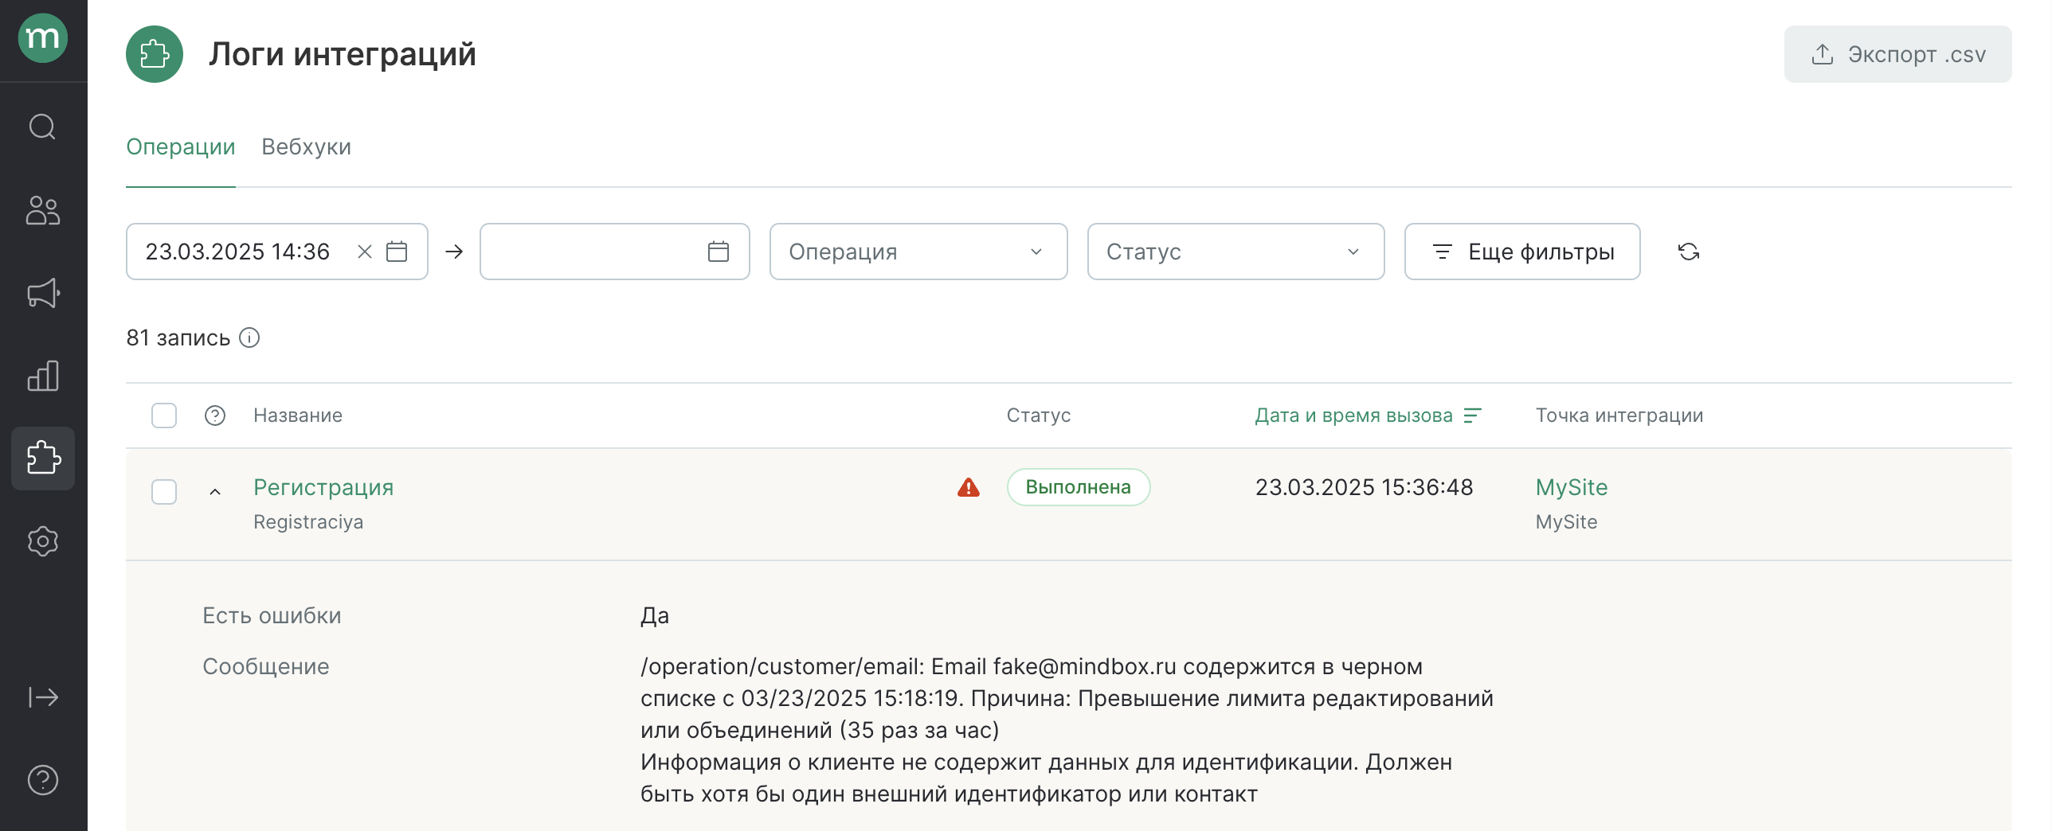Open settings via the gear icon
Screen dimensions: 2052x831
(x=43, y=541)
